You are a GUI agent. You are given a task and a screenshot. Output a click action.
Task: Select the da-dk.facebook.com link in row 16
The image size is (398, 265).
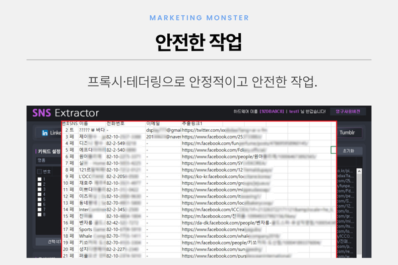point(259,223)
